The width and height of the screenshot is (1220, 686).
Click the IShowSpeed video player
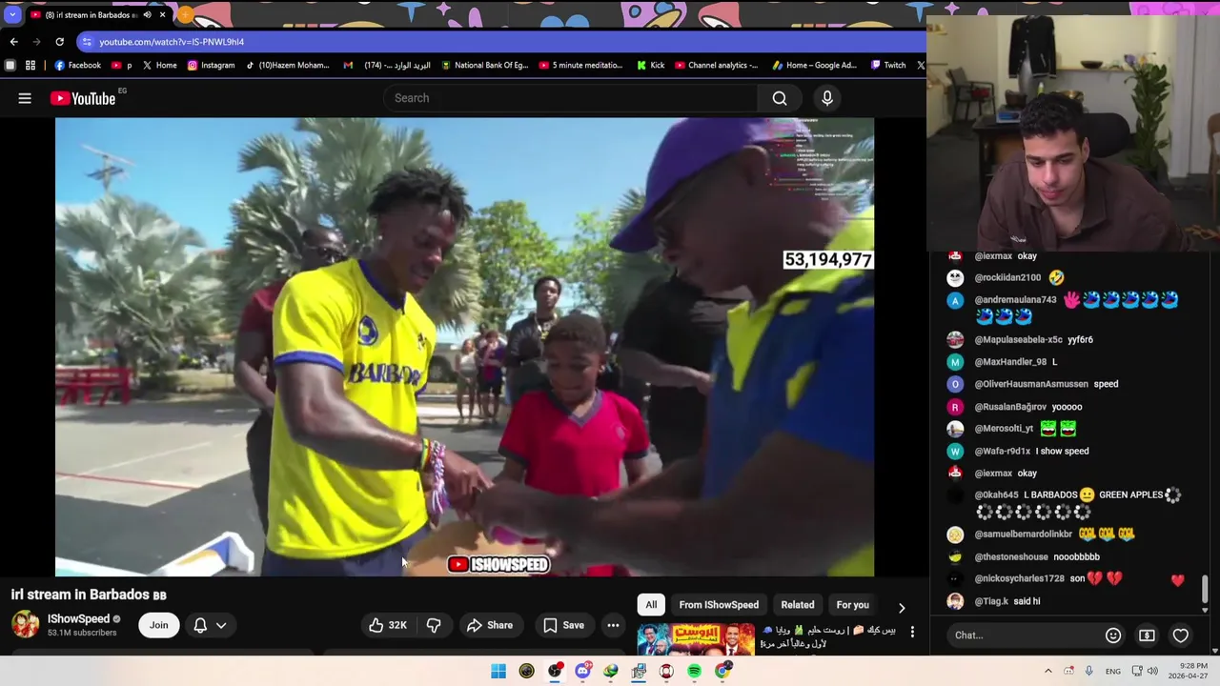464,347
